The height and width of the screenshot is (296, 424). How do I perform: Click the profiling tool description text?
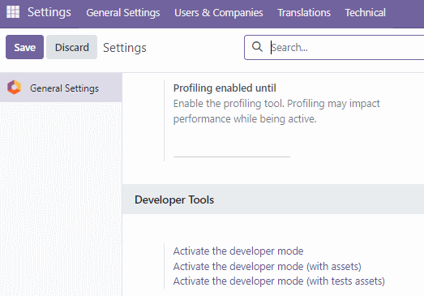[276, 111]
